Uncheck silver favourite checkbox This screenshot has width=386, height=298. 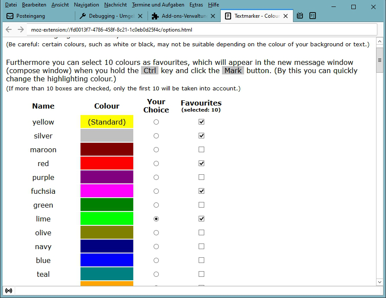201,135
